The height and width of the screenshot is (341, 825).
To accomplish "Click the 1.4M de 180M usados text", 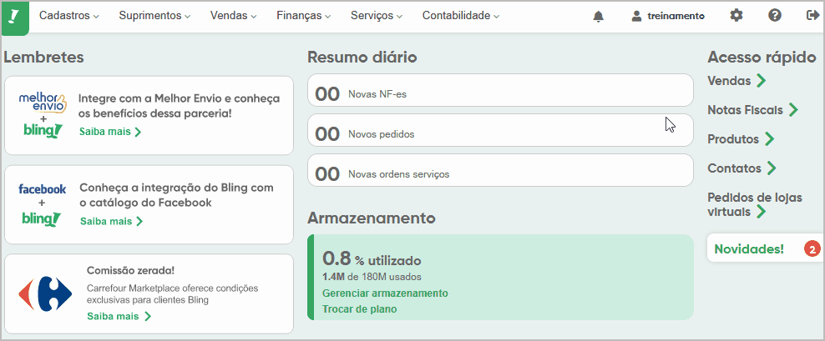I will (x=372, y=277).
